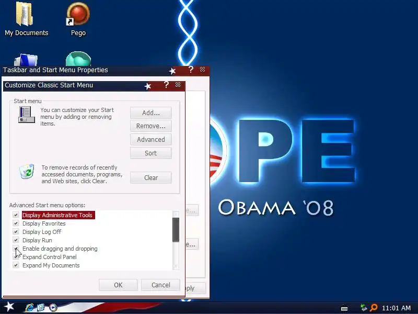This screenshot has height=314, width=418.
Task: Click the Show Desktop quick launch icon
Action: point(41,308)
